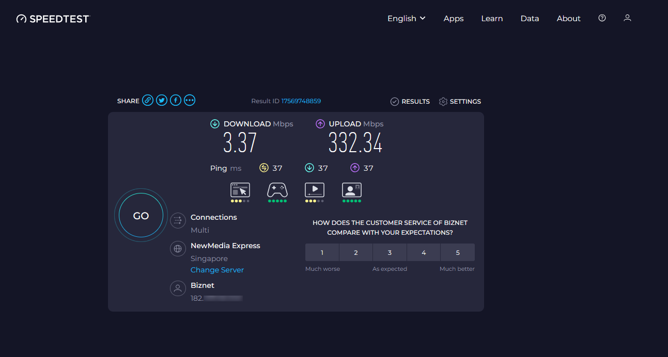Open the Learn menu
The height and width of the screenshot is (357, 668).
point(492,19)
